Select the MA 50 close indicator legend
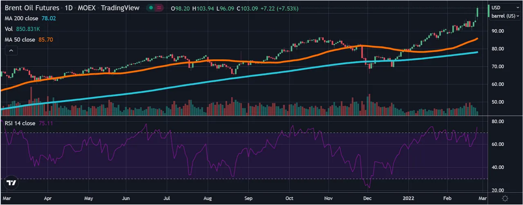Screen dimensions: 523x205 (20, 40)
